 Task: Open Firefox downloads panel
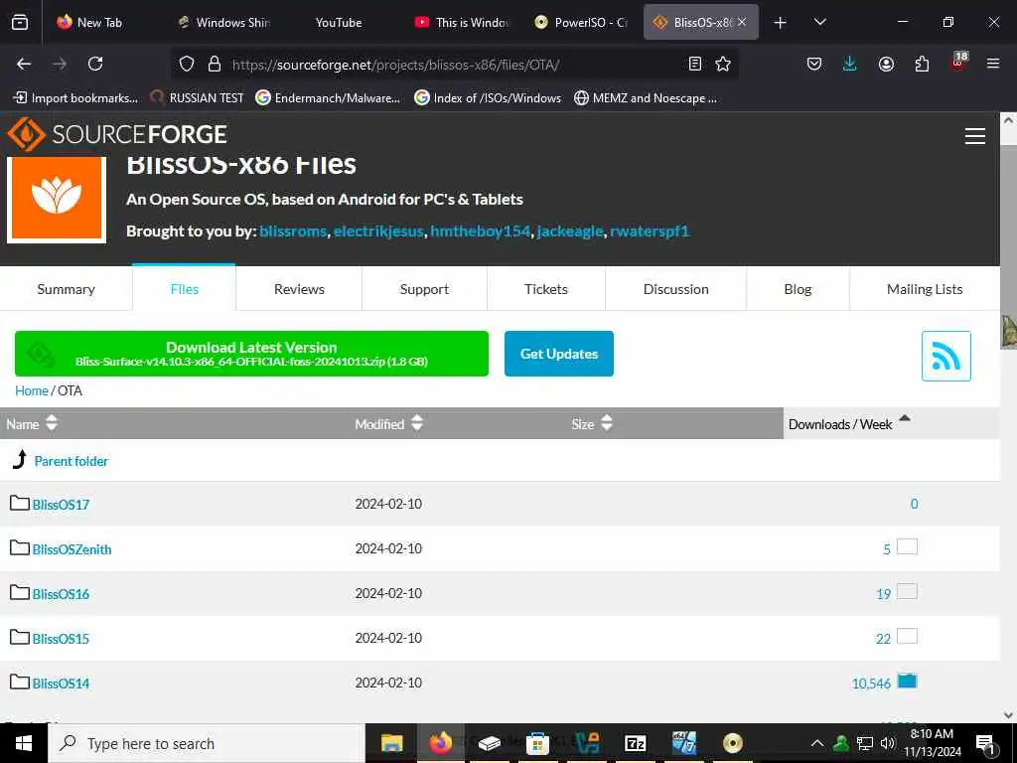850,64
